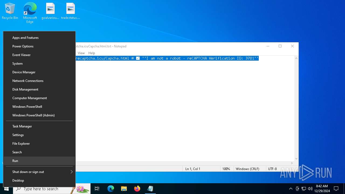Select the goalvariou... image file
Image resolution: width=345 pixels, height=194 pixels.
(x=50, y=11)
